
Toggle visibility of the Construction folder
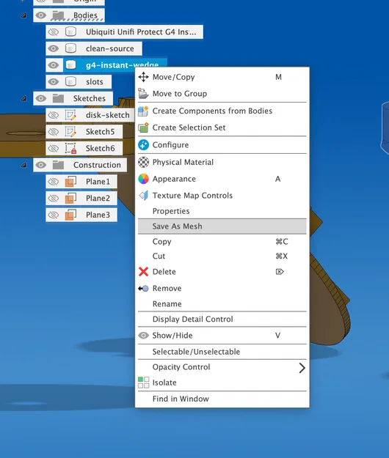[41, 165]
